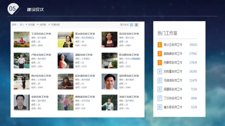Filter by subject 高中化学
The height and width of the screenshot is (126, 225).
pyautogui.click(x=130, y=38)
